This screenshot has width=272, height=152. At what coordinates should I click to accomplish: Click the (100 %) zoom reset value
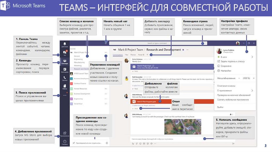pyautogui.click(x=246, y=78)
